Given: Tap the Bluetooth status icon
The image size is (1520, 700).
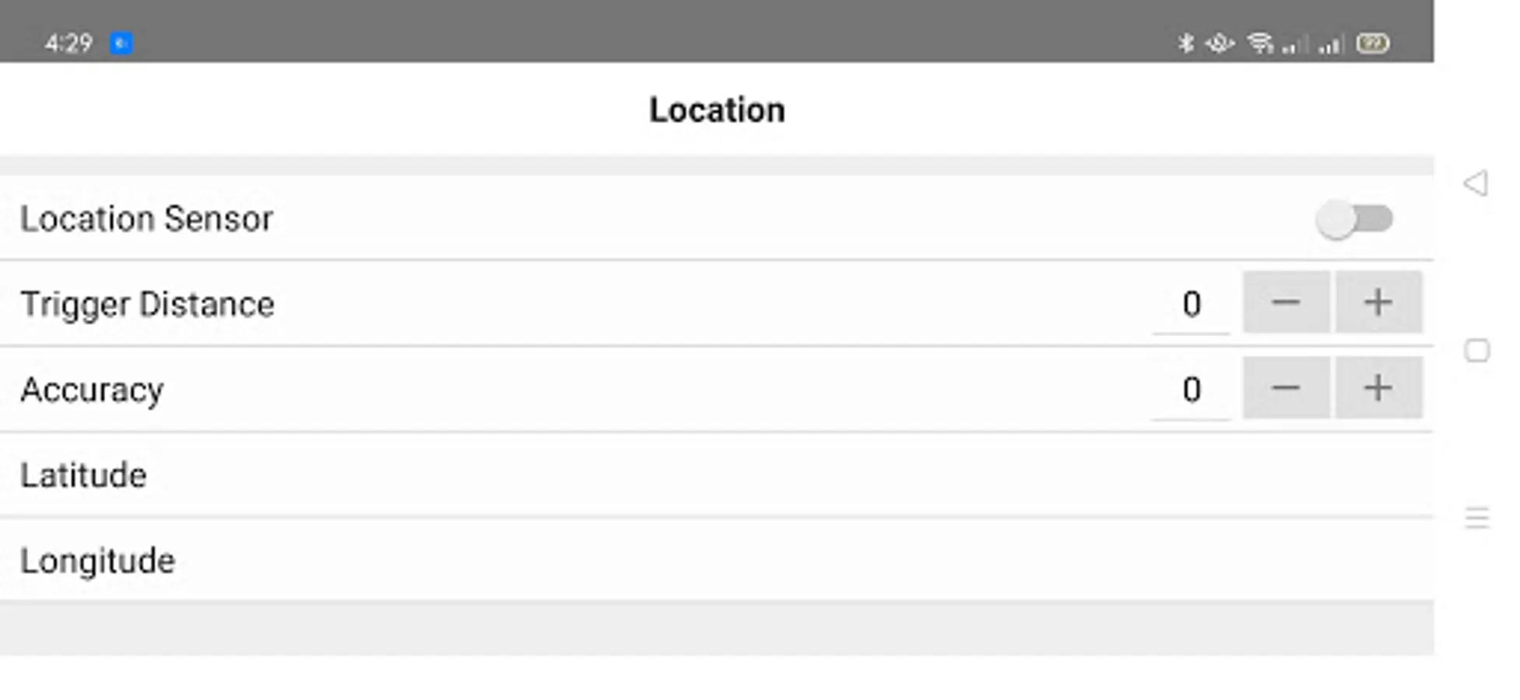Looking at the screenshot, I should tap(1185, 43).
